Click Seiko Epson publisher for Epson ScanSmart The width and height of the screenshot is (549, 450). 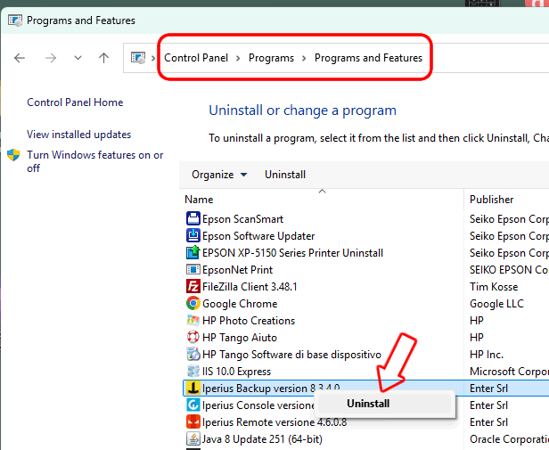(509, 219)
